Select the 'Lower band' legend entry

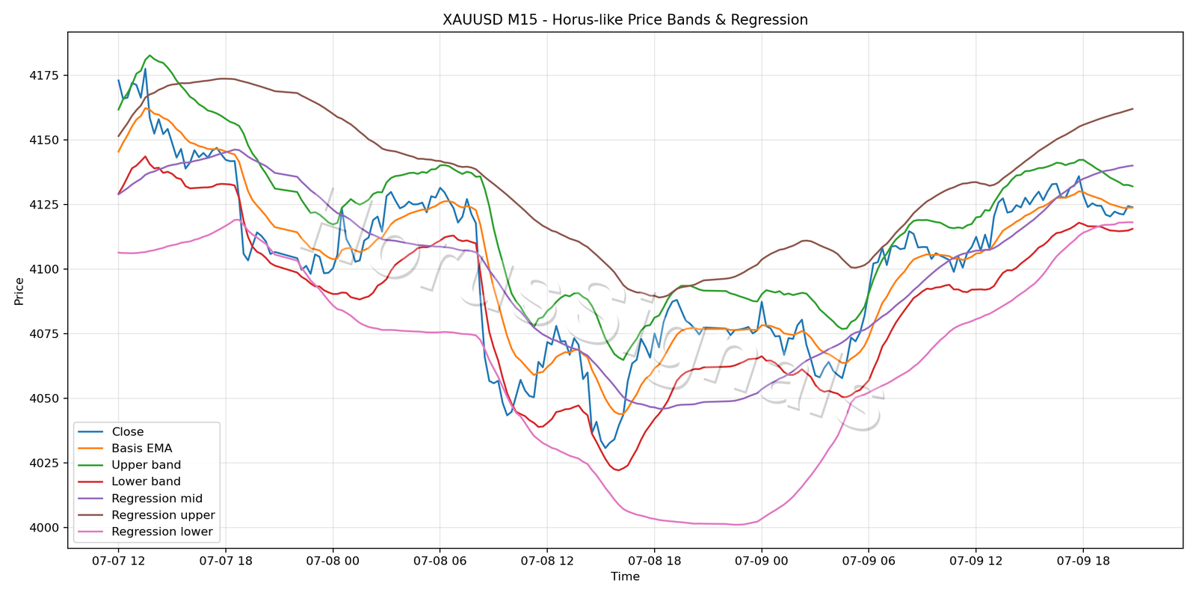(129, 482)
